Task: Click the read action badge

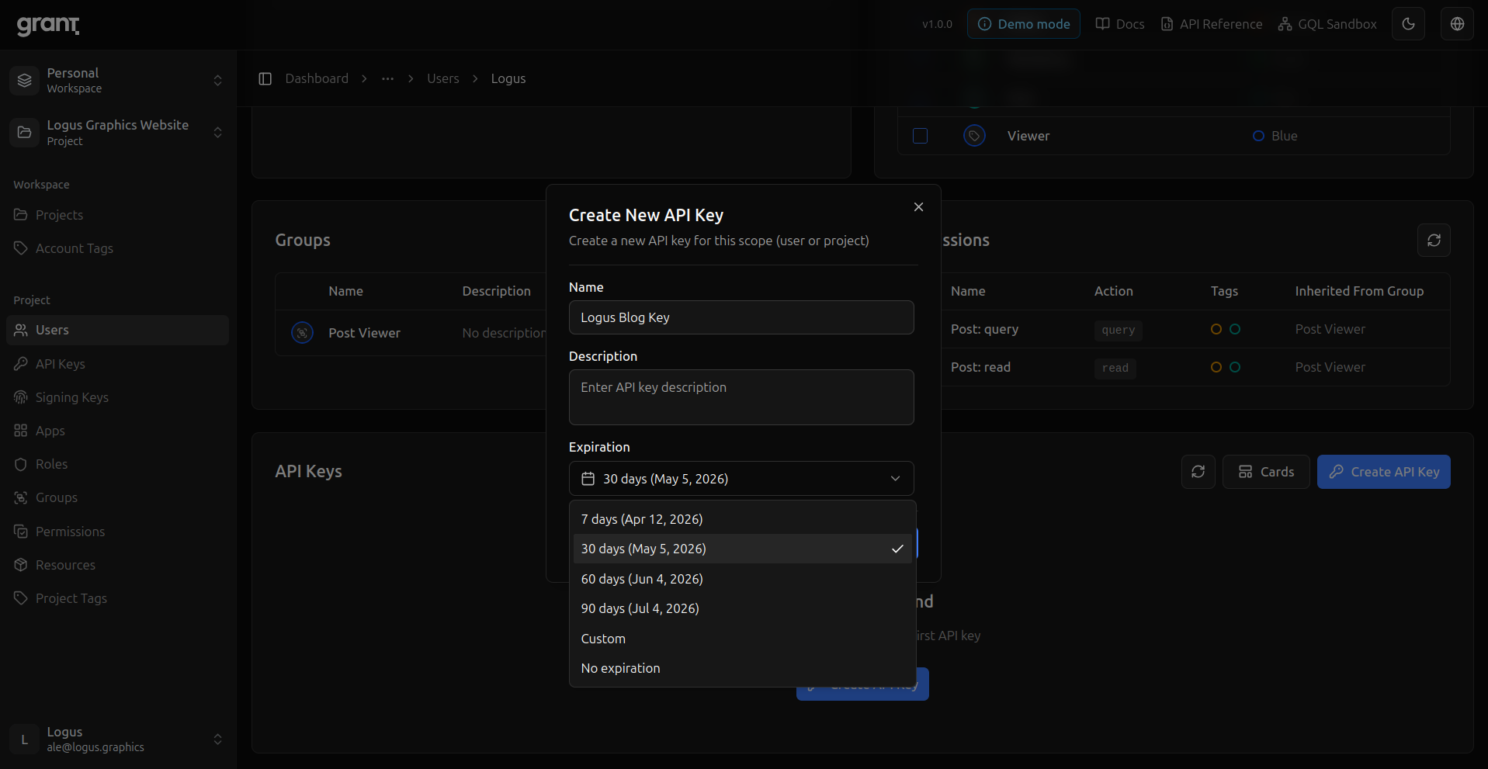Action: click(1115, 368)
